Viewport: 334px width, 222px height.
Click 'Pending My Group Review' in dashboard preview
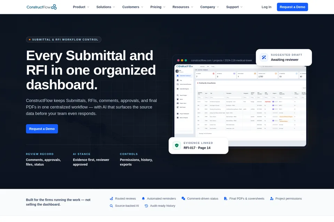tap(207, 83)
